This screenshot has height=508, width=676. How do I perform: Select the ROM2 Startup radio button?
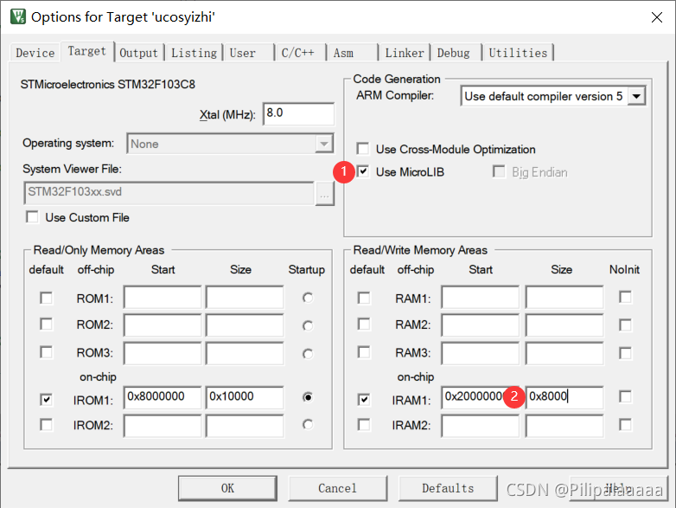[308, 325]
